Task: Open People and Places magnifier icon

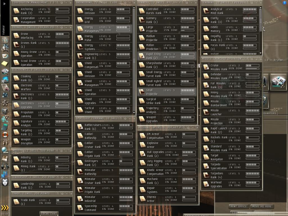Action: [x=5, y=48]
